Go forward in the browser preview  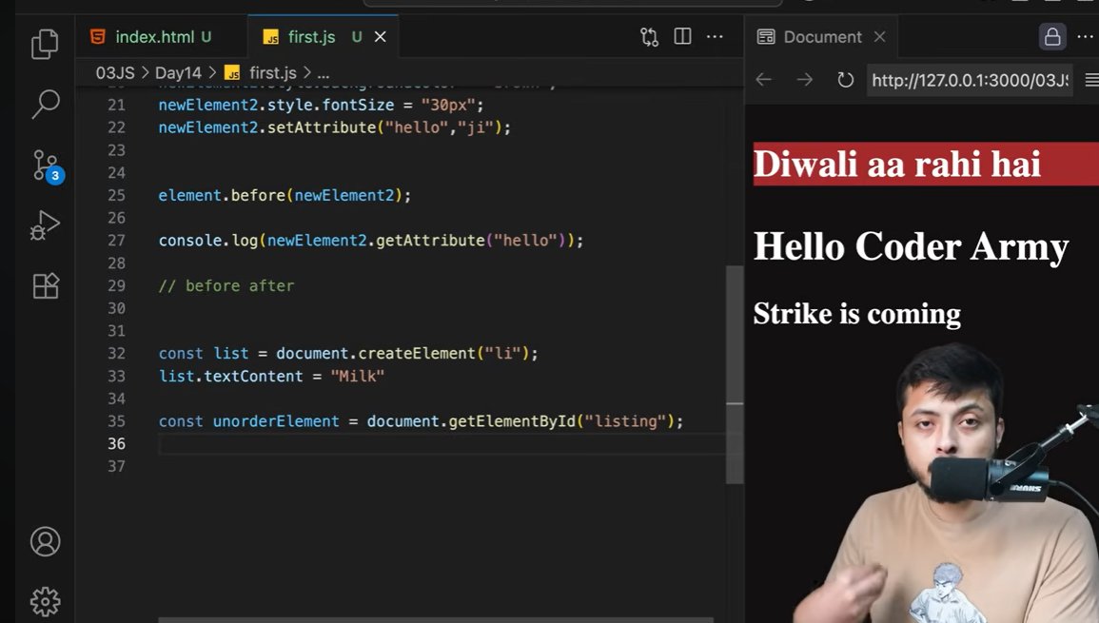[805, 80]
